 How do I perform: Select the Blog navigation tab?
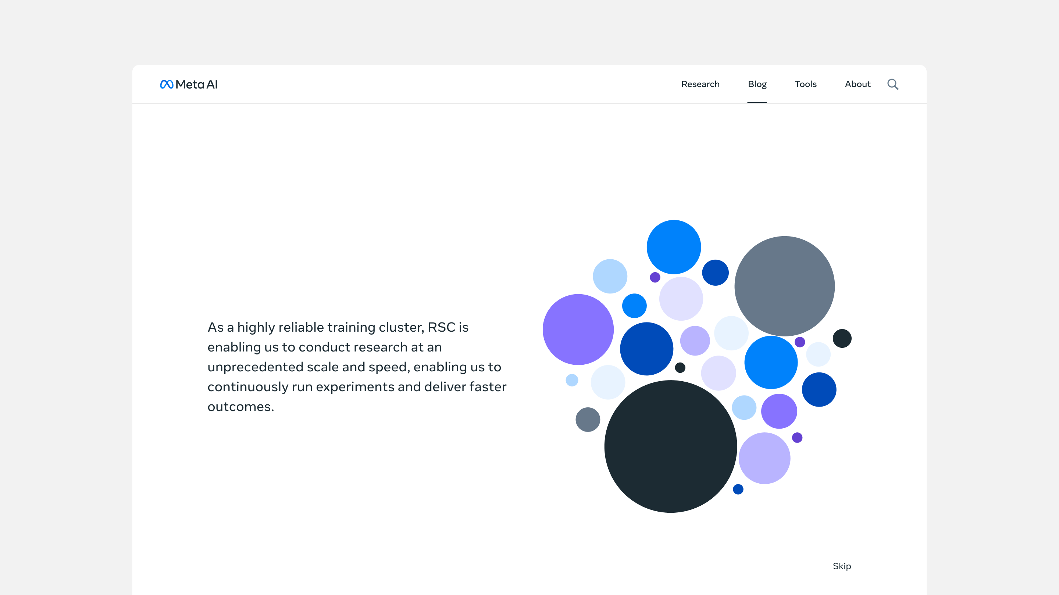click(x=757, y=84)
